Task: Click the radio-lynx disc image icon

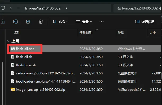Action: pos(13,73)
